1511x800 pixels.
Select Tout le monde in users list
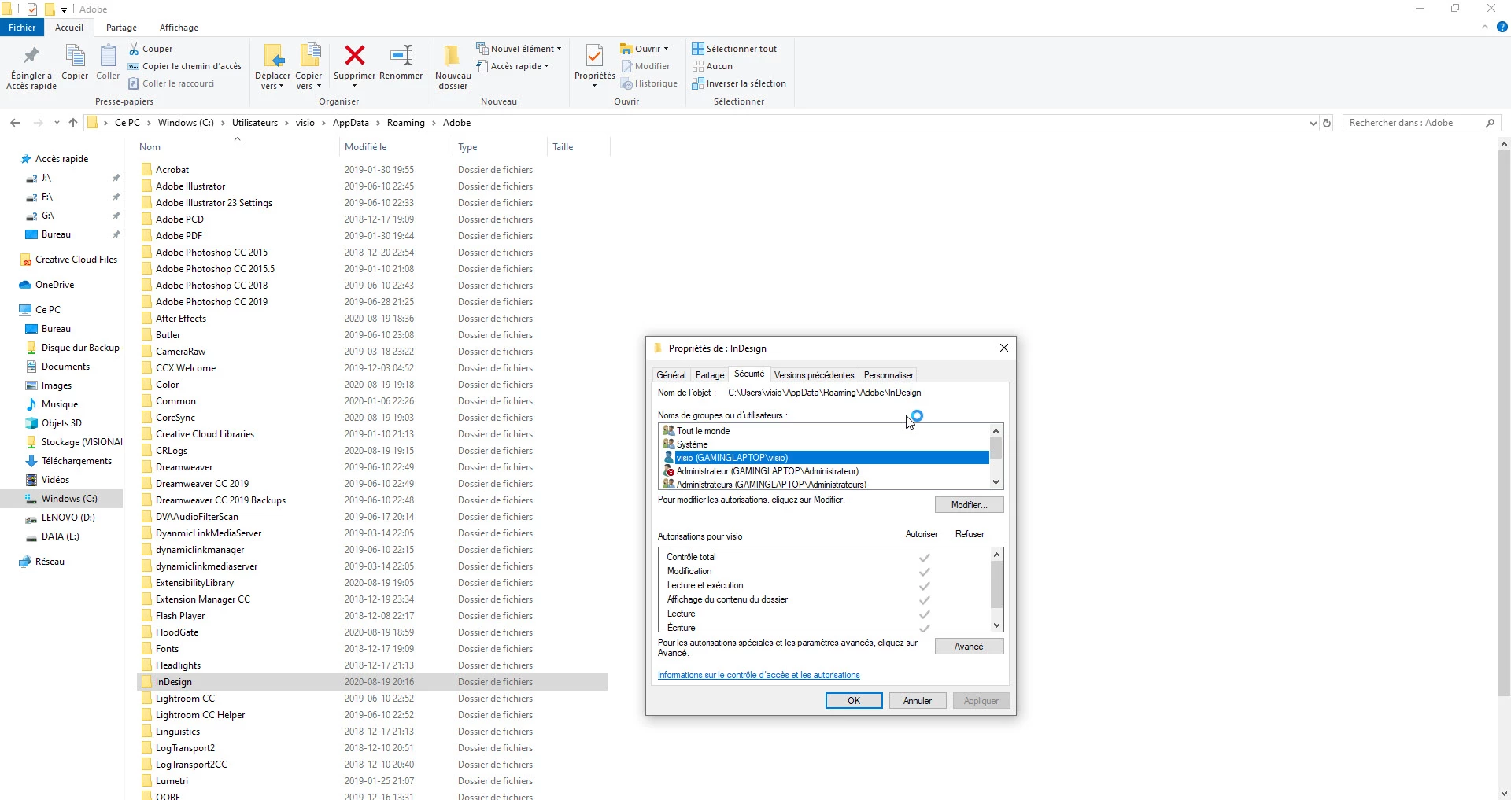click(825, 431)
